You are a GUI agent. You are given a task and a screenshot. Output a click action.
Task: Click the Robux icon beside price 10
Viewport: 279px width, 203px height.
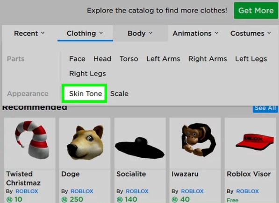9,200
